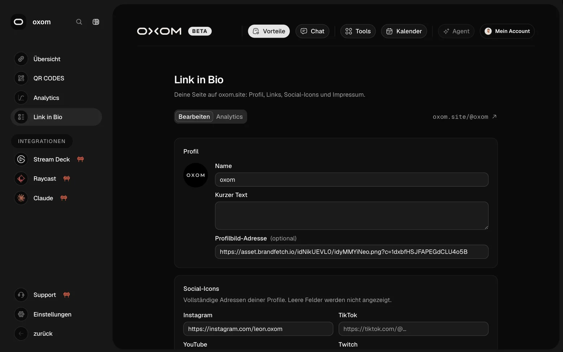Open the Chat section

(312, 31)
